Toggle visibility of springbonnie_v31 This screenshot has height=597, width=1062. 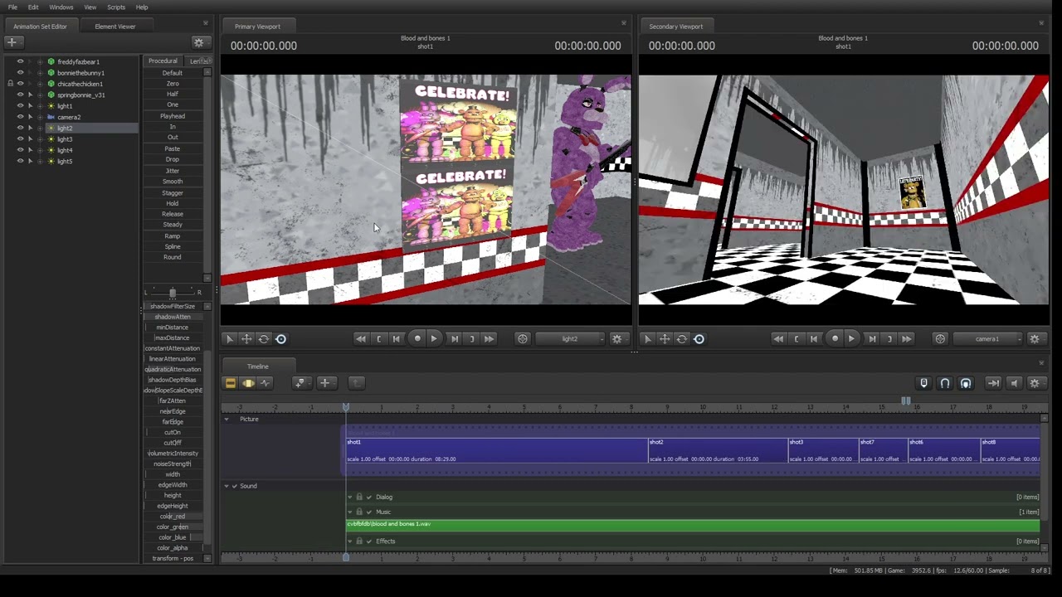pos(20,95)
